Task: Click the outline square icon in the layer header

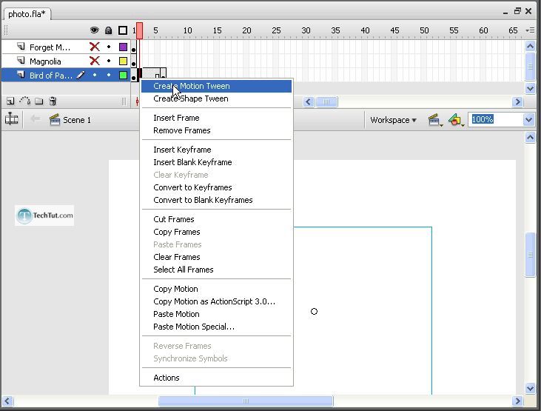Action: tap(123, 30)
